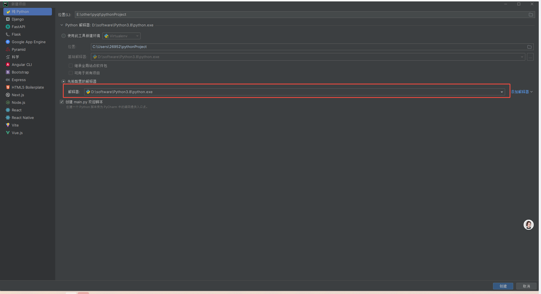
Task: Click the HTML5 Boilerplate icon
Action: pyautogui.click(x=8, y=87)
